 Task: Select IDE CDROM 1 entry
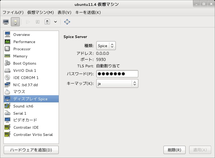point(31,77)
